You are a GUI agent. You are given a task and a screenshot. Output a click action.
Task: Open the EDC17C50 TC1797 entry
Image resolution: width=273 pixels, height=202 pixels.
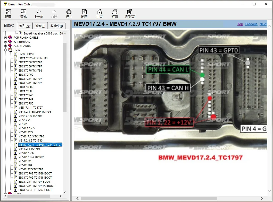pos(30,62)
